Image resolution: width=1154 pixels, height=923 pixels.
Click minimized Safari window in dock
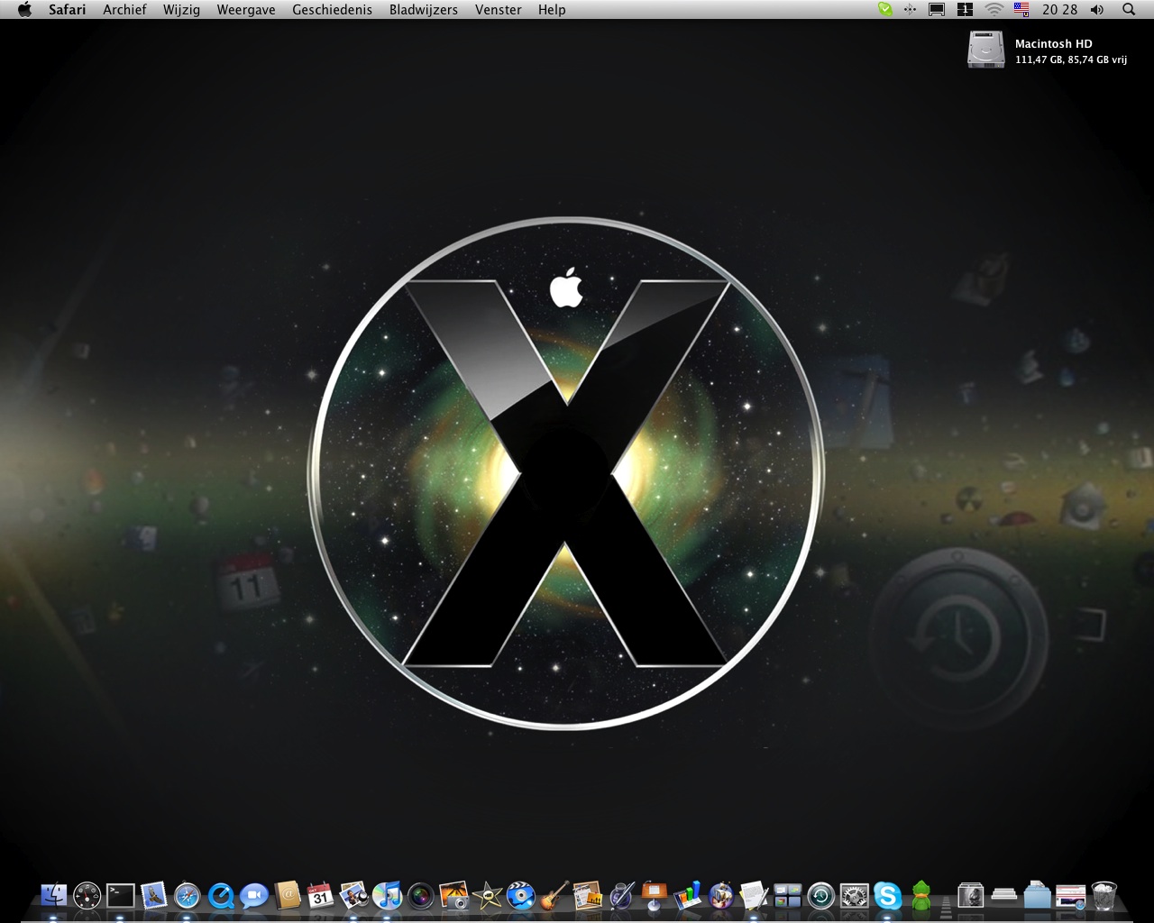click(x=1071, y=895)
